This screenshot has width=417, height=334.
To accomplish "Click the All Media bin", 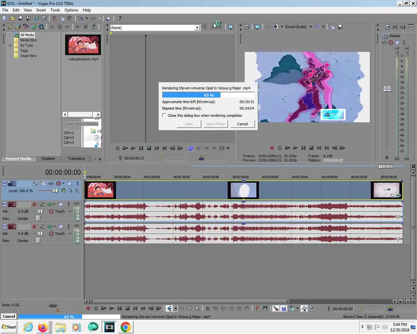I will [x=27, y=35].
